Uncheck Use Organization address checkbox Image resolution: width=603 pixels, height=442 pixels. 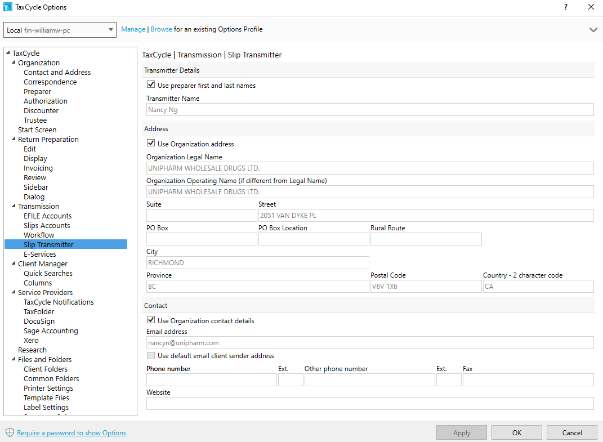(151, 143)
